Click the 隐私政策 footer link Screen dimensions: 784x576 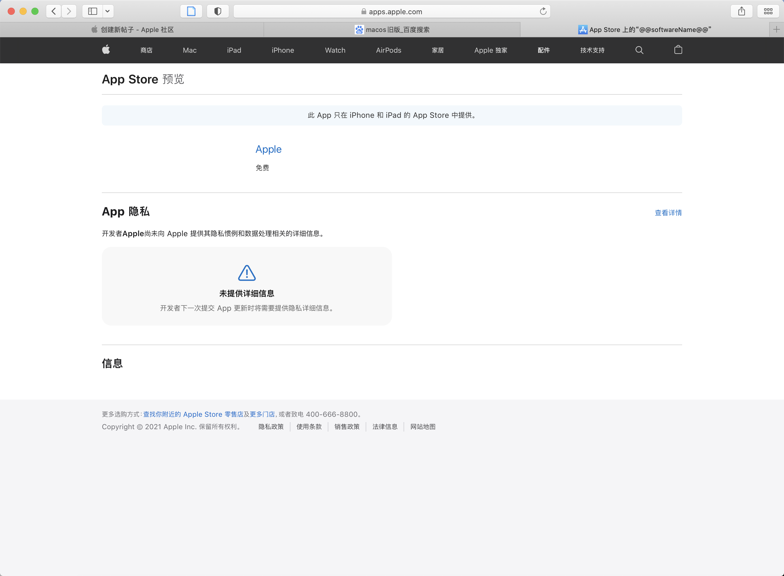pos(271,427)
